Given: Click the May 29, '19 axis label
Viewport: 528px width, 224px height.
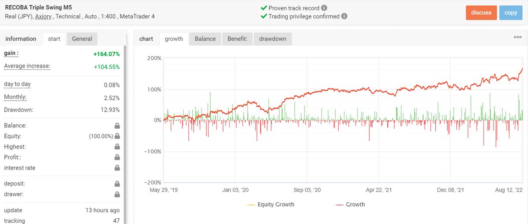Looking at the screenshot, I should (x=164, y=190).
